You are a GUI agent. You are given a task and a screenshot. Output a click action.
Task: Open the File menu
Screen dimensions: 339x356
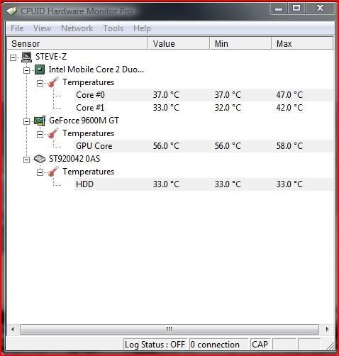pyautogui.click(x=17, y=28)
